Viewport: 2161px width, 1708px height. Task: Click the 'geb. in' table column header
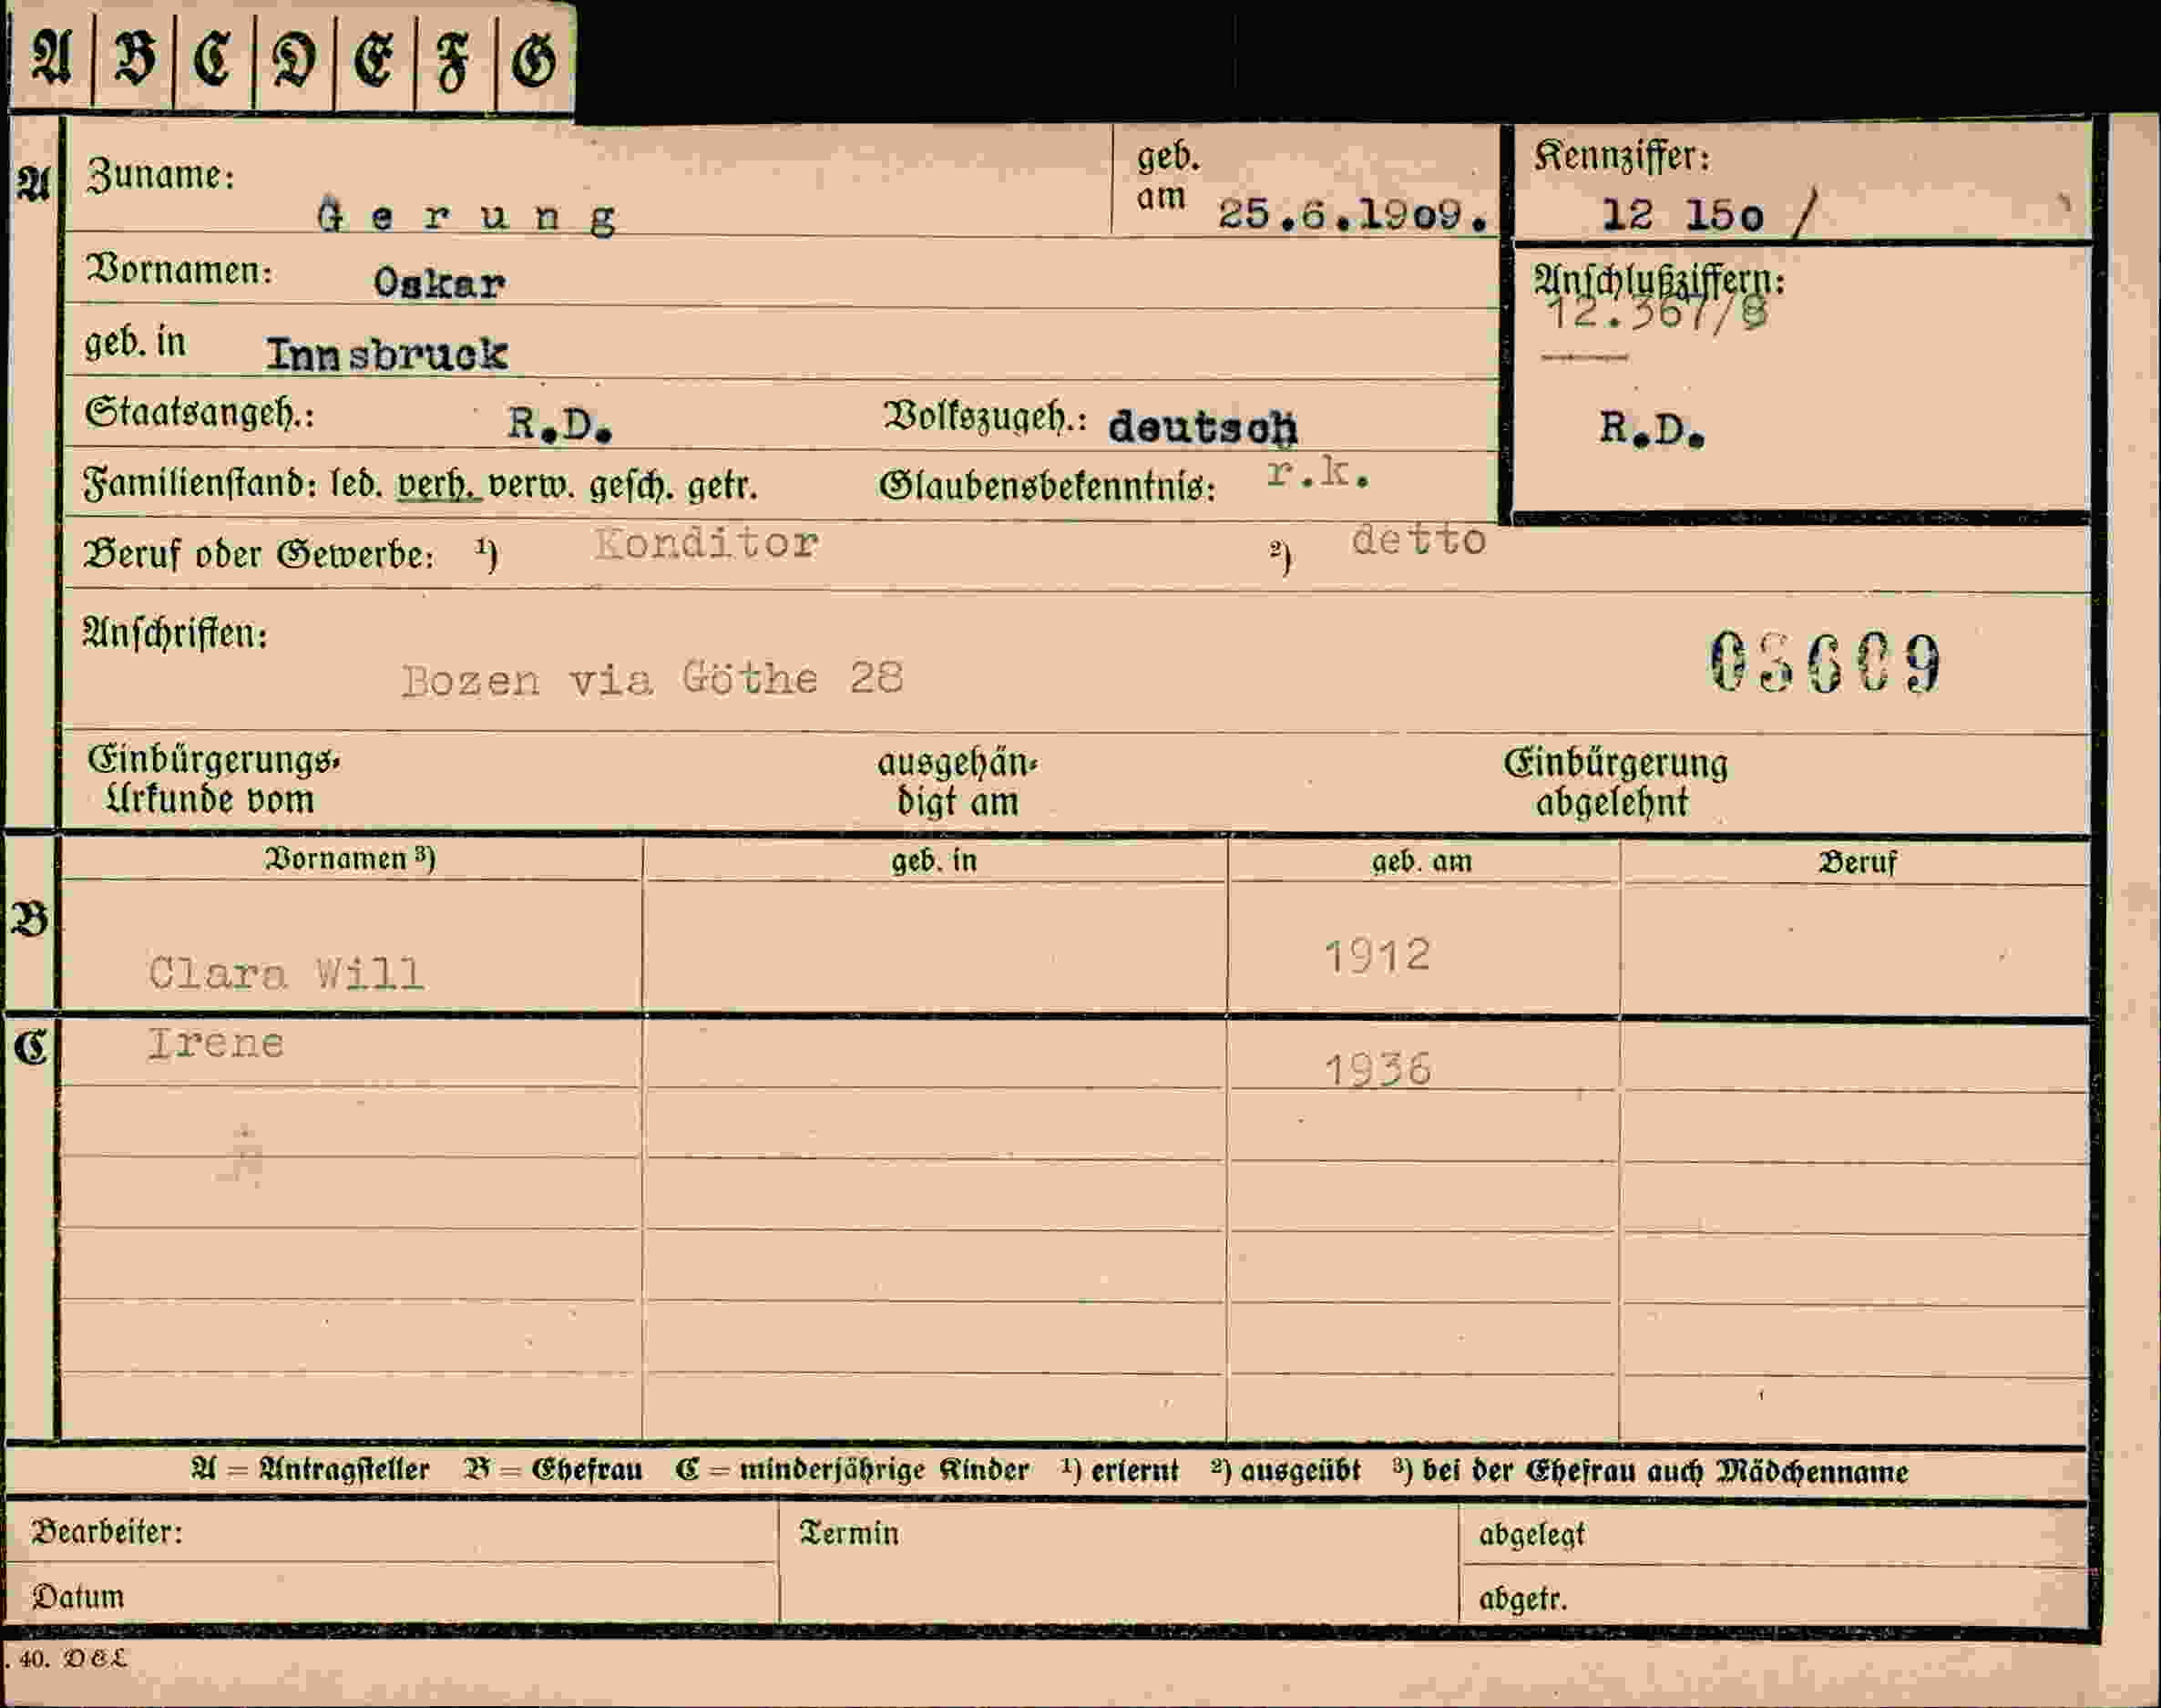pyautogui.click(x=934, y=860)
